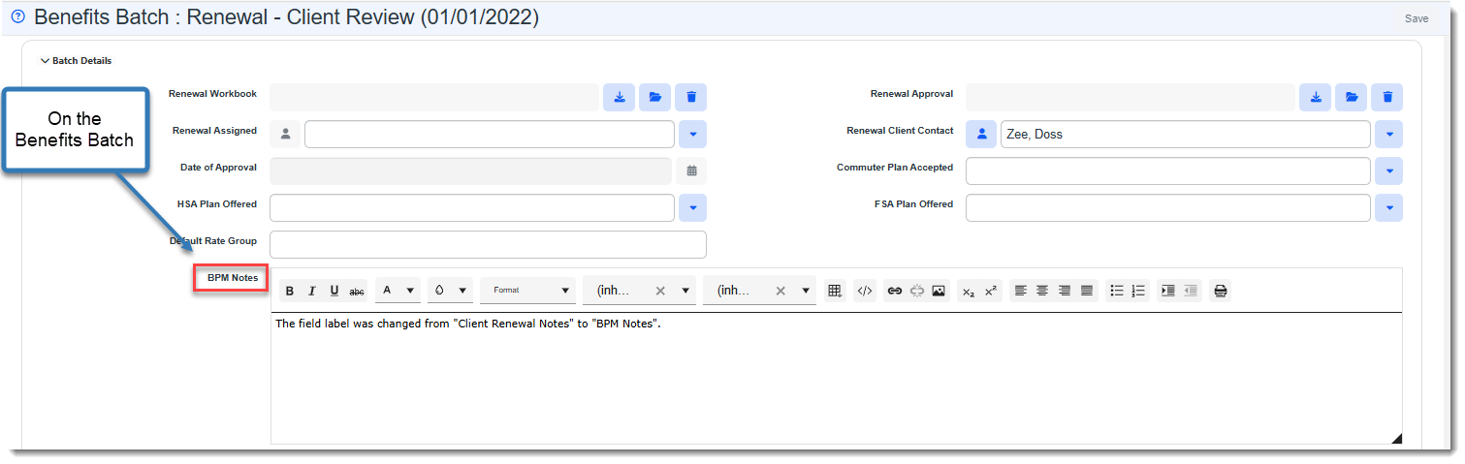Delete the Renewal Approval file
Viewport: 1465px width, 464px height.
[1387, 97]
